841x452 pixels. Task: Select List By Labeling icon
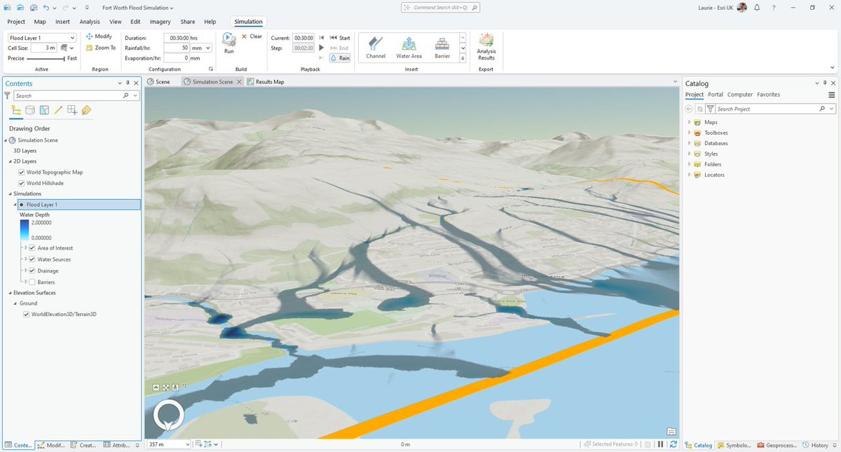coord(86,110)
